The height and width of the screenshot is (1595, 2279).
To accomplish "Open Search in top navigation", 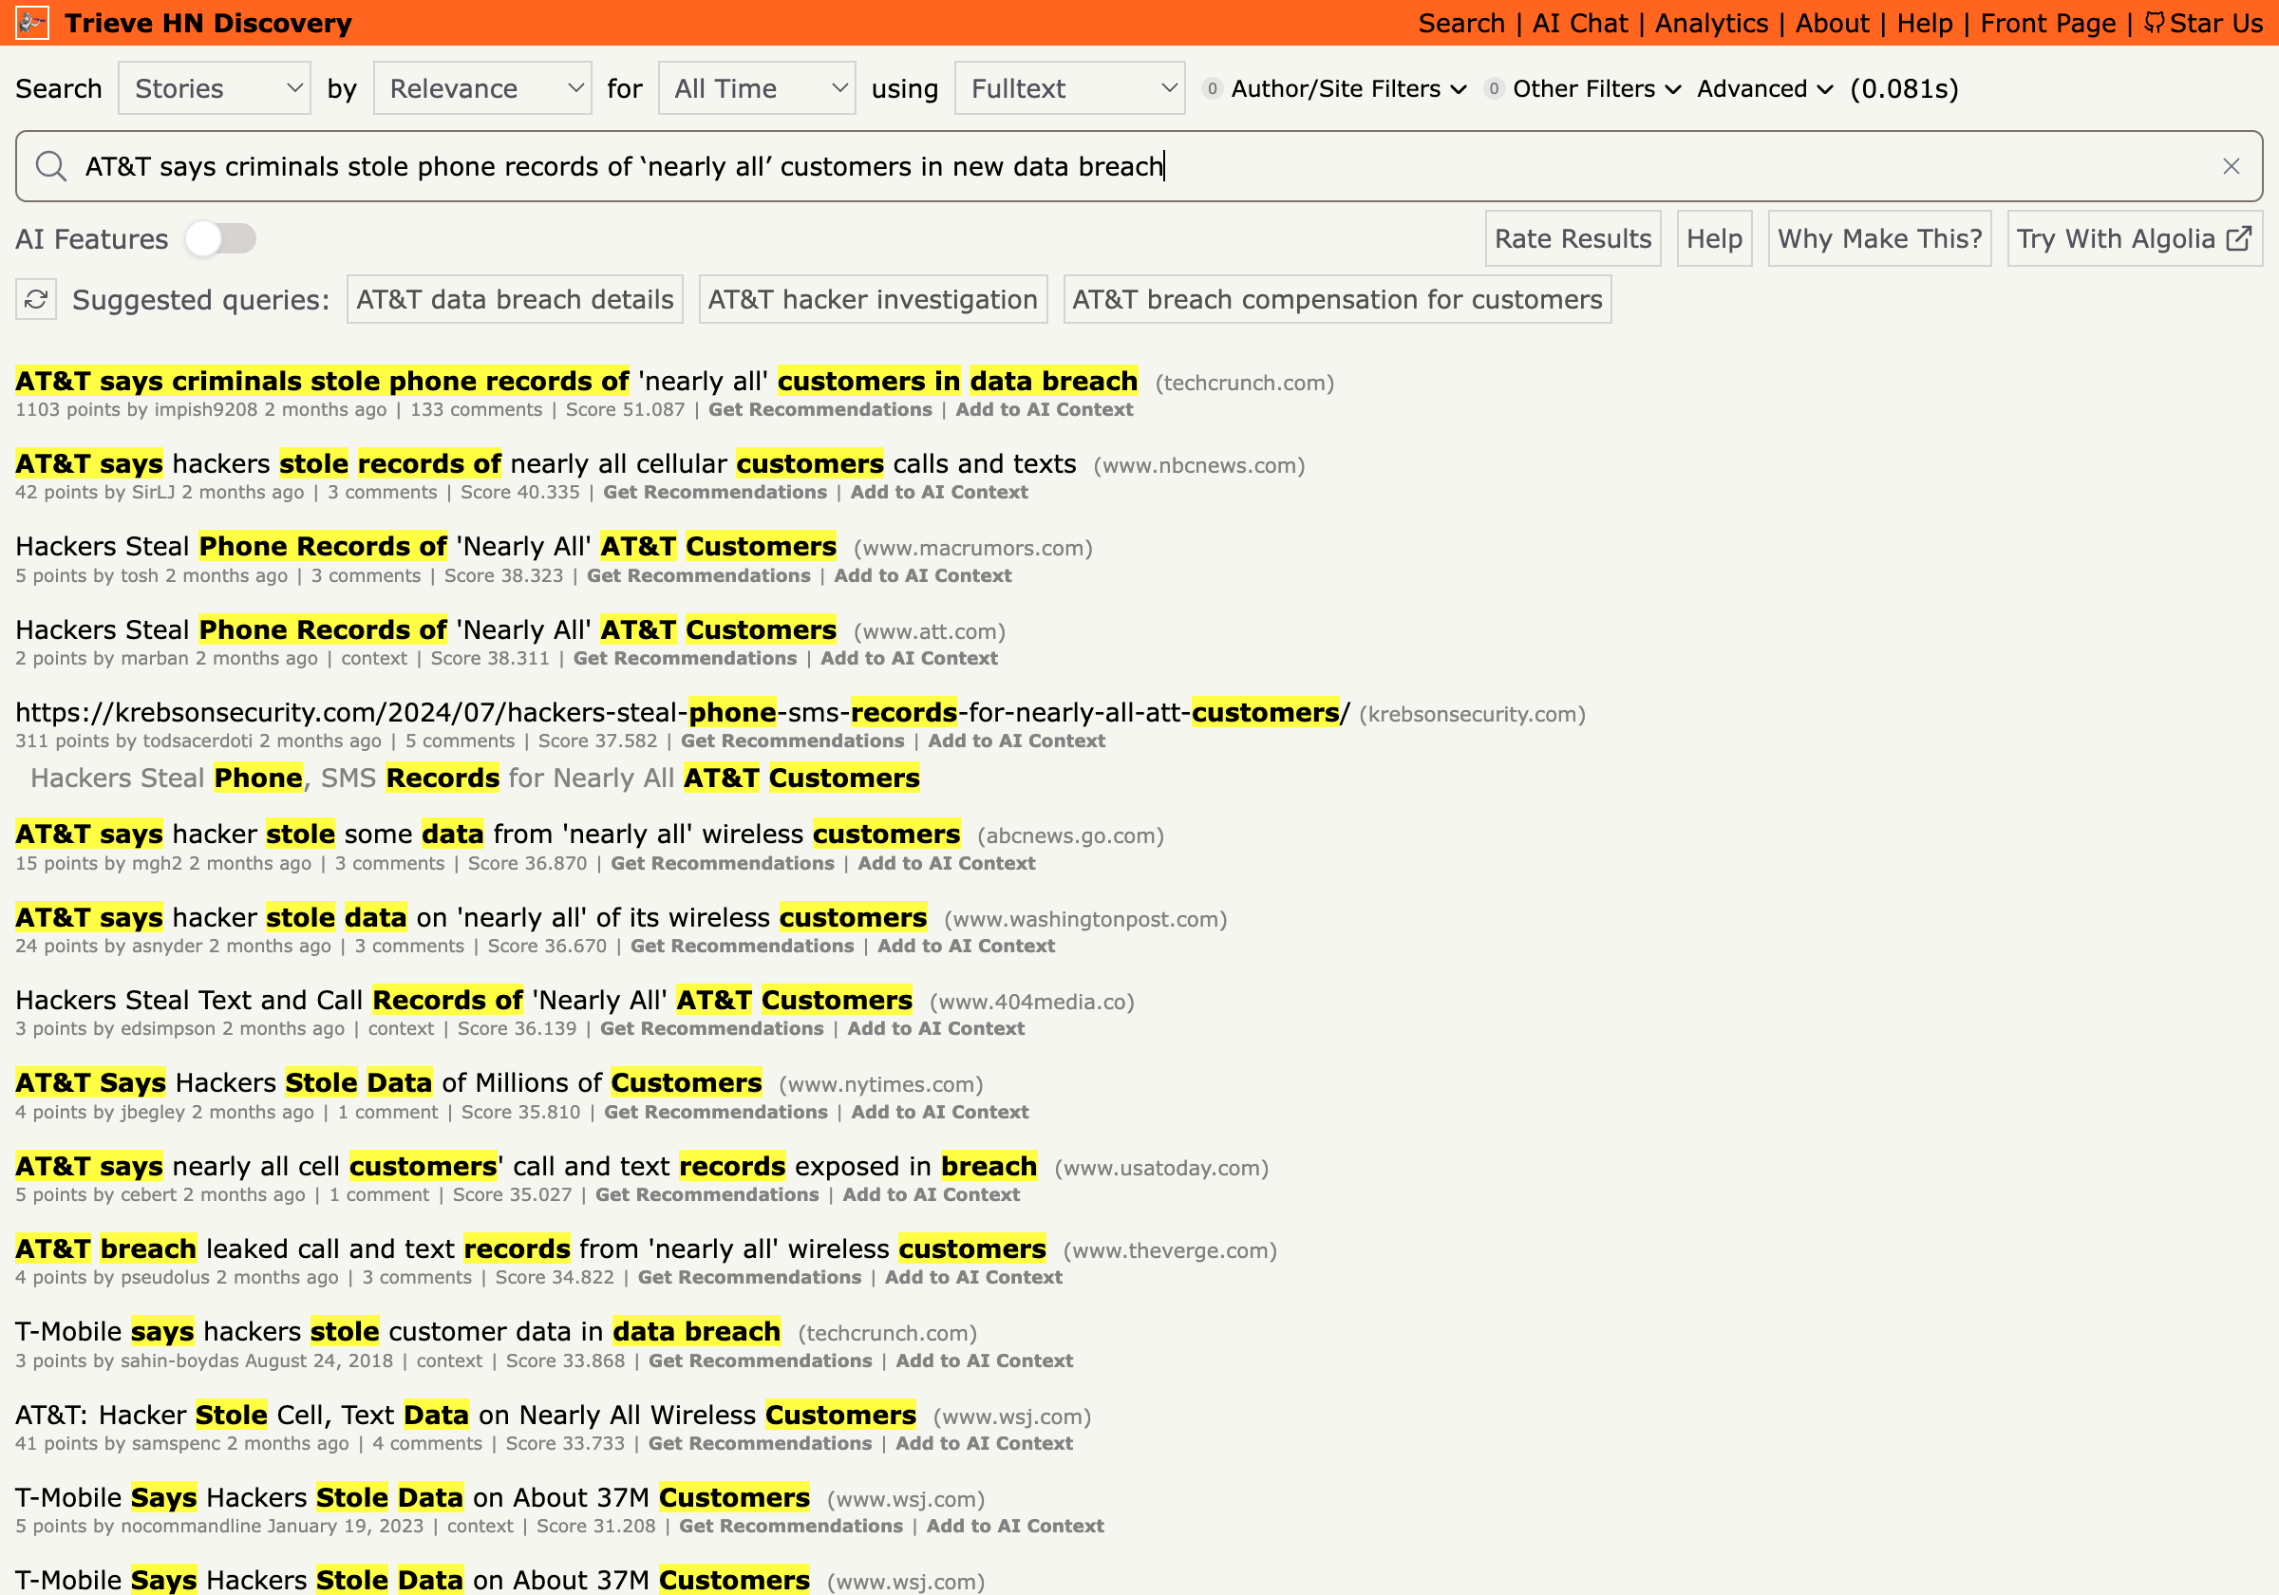I will (1461, 23).
